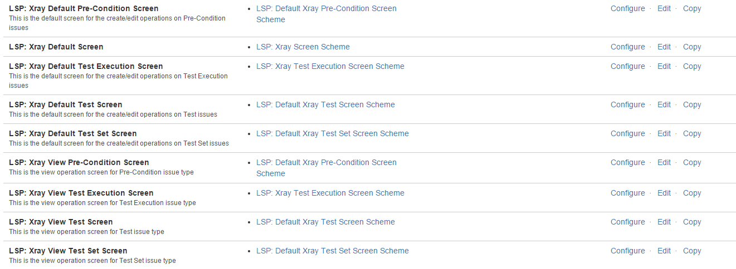Configure the Xray Default Test Screen
Image resolution: width=736 pixels, height=269 pixels.
coord(627,104)
